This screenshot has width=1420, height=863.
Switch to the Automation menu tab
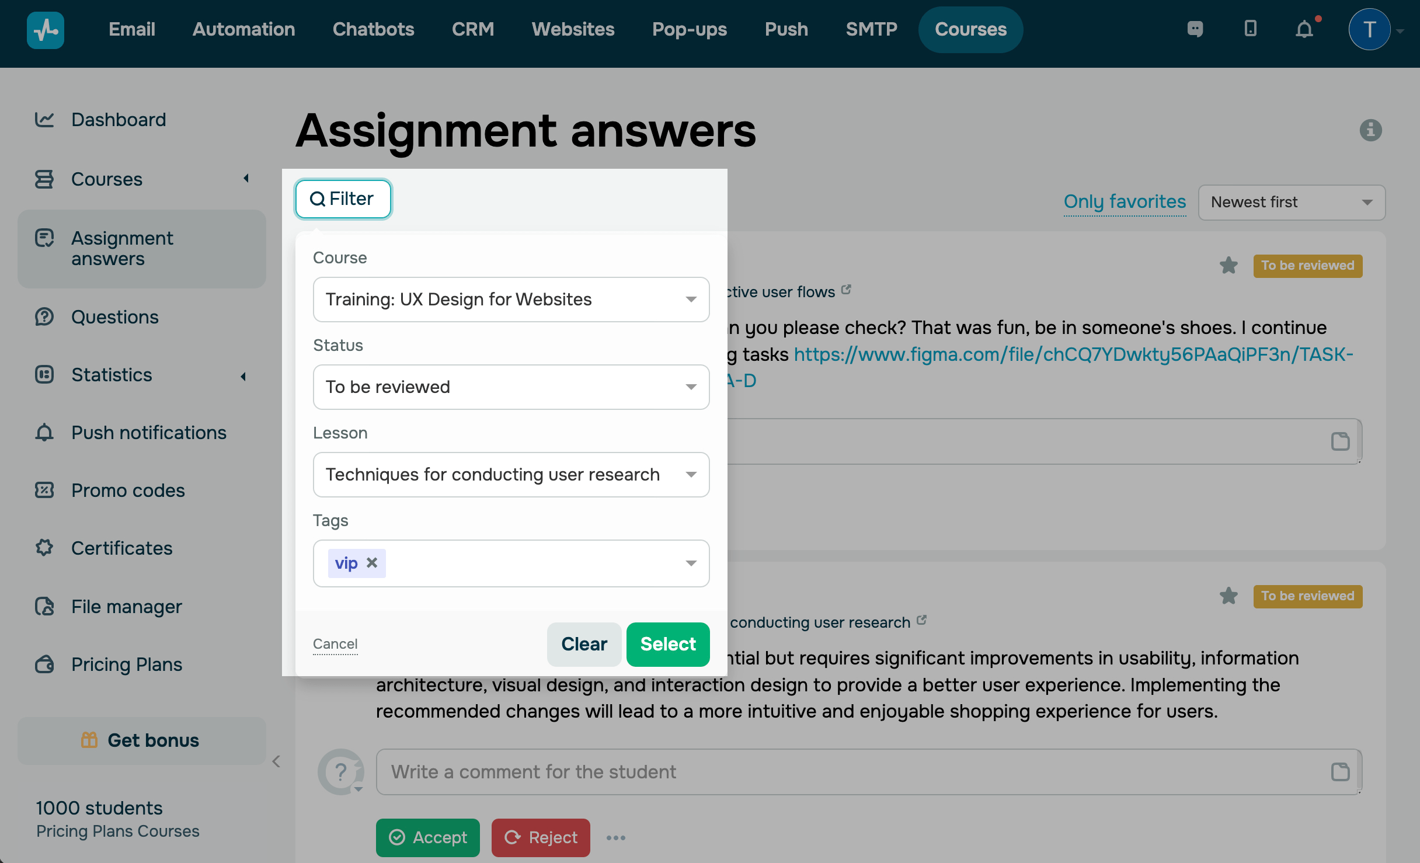243,29
